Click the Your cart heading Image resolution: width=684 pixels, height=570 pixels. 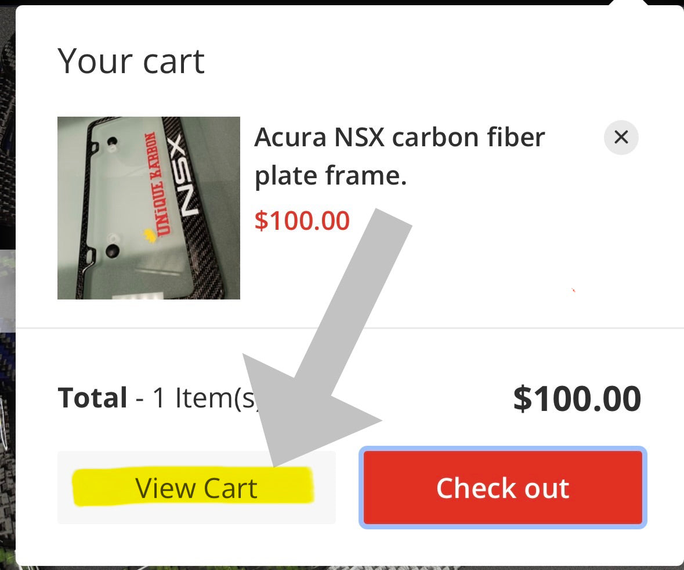131,61
